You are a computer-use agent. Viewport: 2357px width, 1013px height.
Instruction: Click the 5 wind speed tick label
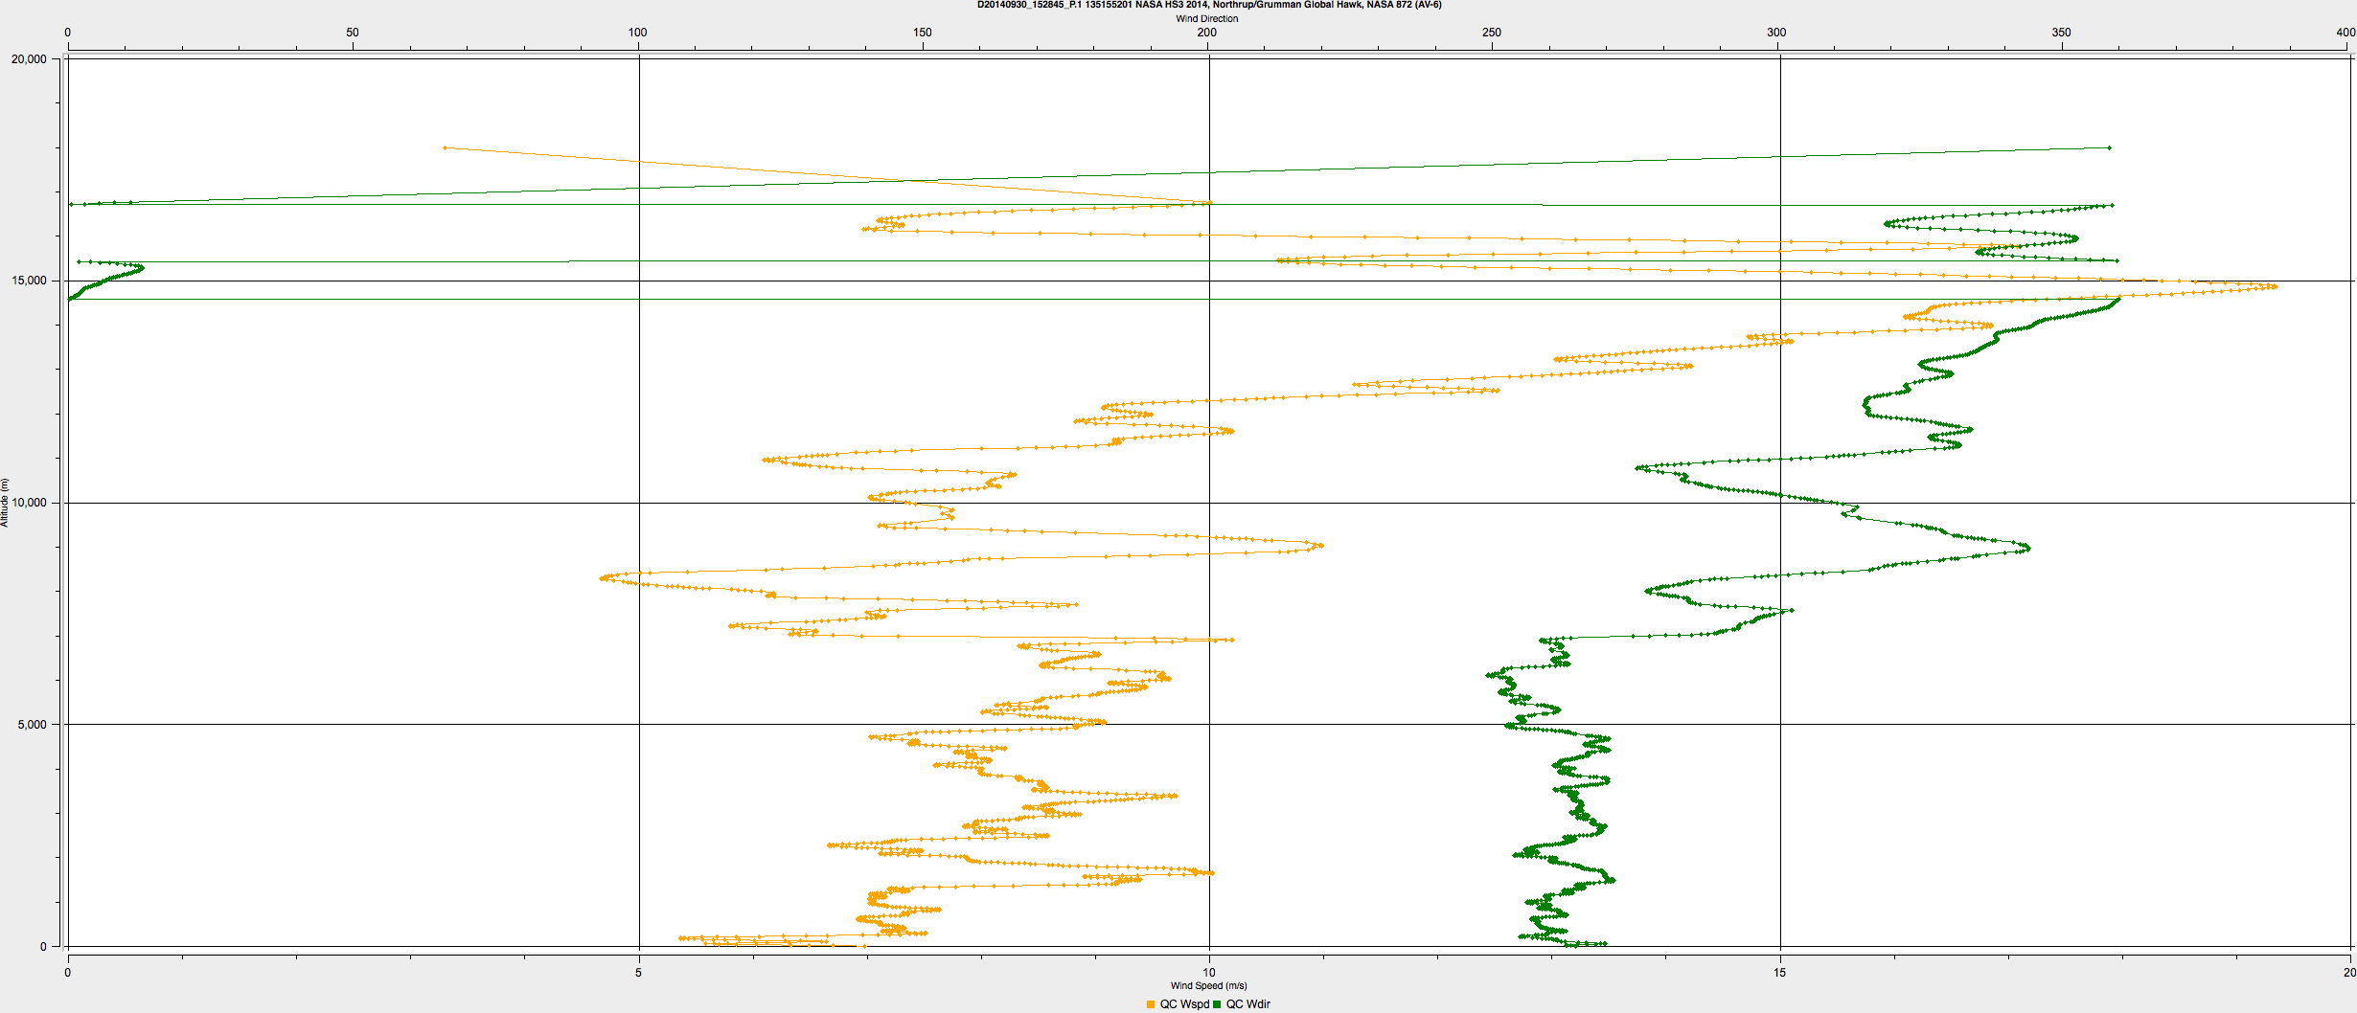click(x=639, y=973)
